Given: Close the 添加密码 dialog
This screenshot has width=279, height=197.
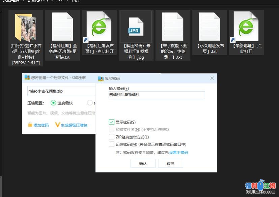Looking at the screenshot, I should tap(212, 78).
